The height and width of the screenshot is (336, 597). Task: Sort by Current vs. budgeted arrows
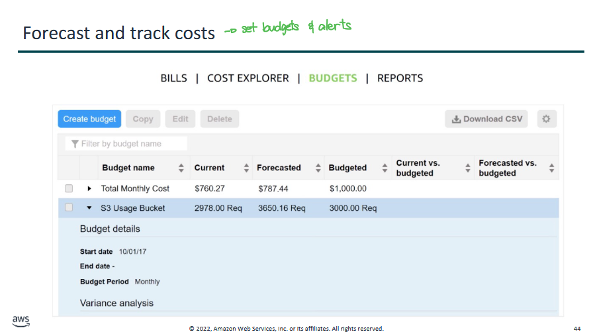(468, 168)
